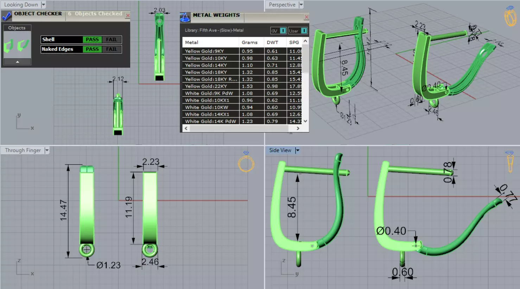Click Naked Edges PASS indicator
Screen dimensions: 520x289
[92, 49]
